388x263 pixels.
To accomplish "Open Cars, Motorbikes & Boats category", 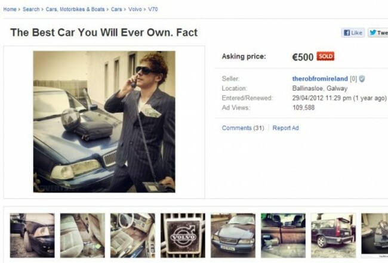I will click(x=75, y=9).
